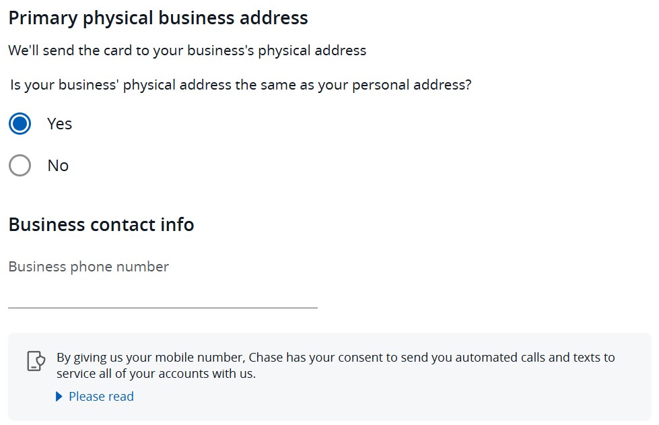
Task: Click the Primary physical business address heading
Action: click(158, 18)
